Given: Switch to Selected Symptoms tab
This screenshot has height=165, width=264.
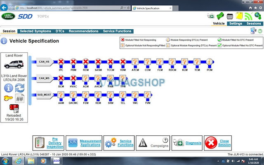Looking at the screenshot, I should pyautogui.click(x=35, y=31).
